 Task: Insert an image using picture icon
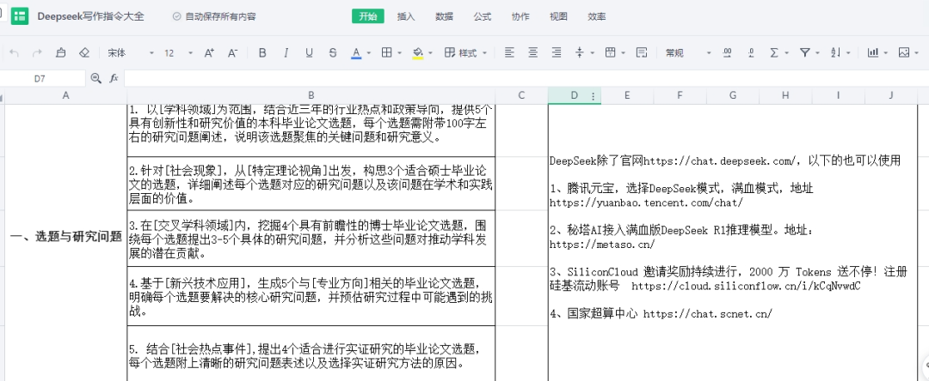(903, 53)
